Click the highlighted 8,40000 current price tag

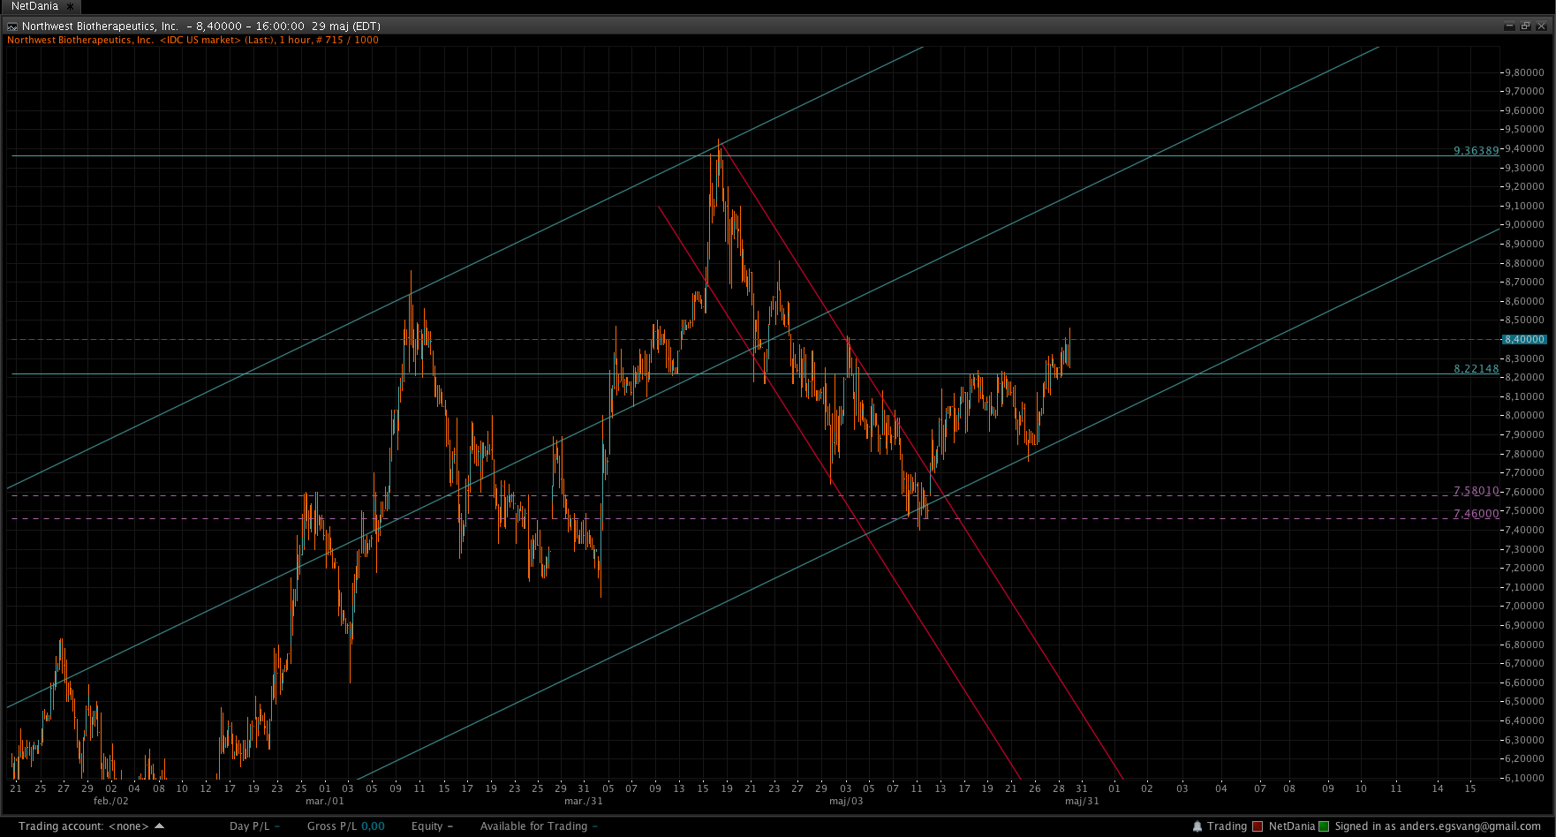pos(1525,339)
